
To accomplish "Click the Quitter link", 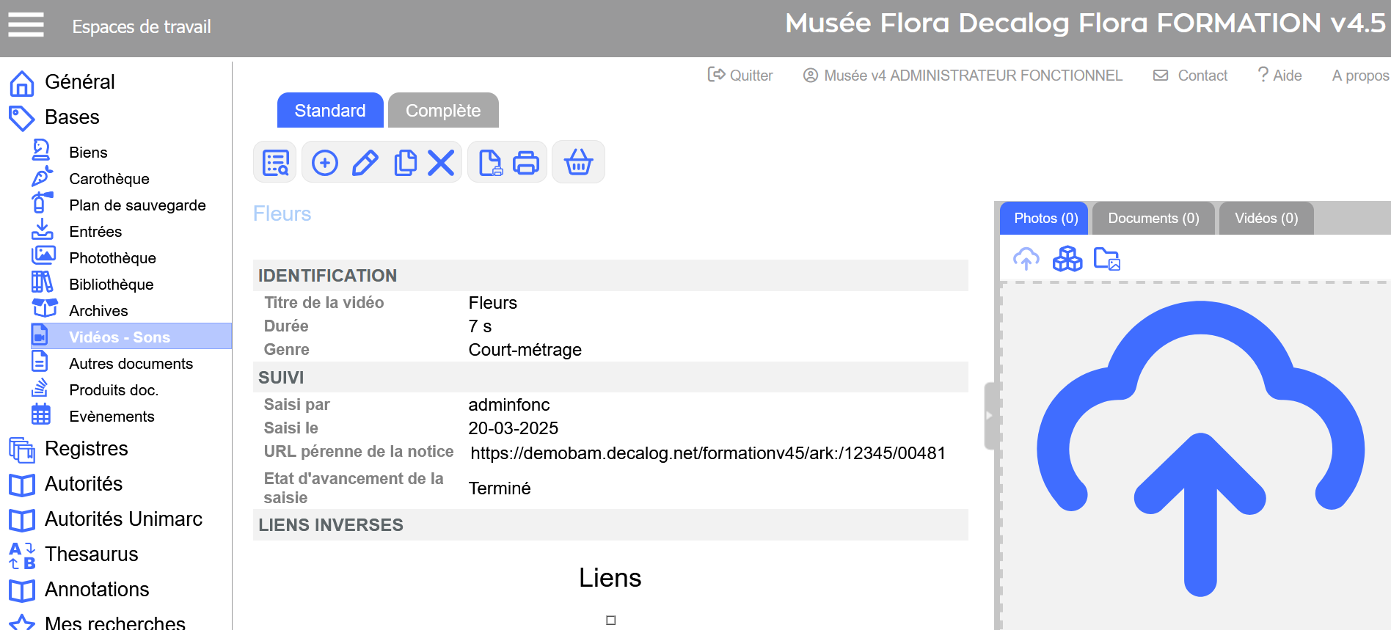I will (740, 76).
